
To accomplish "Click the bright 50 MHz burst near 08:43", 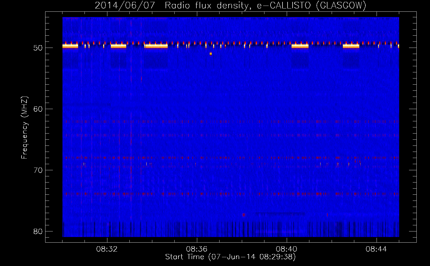I will coord(351,47).
